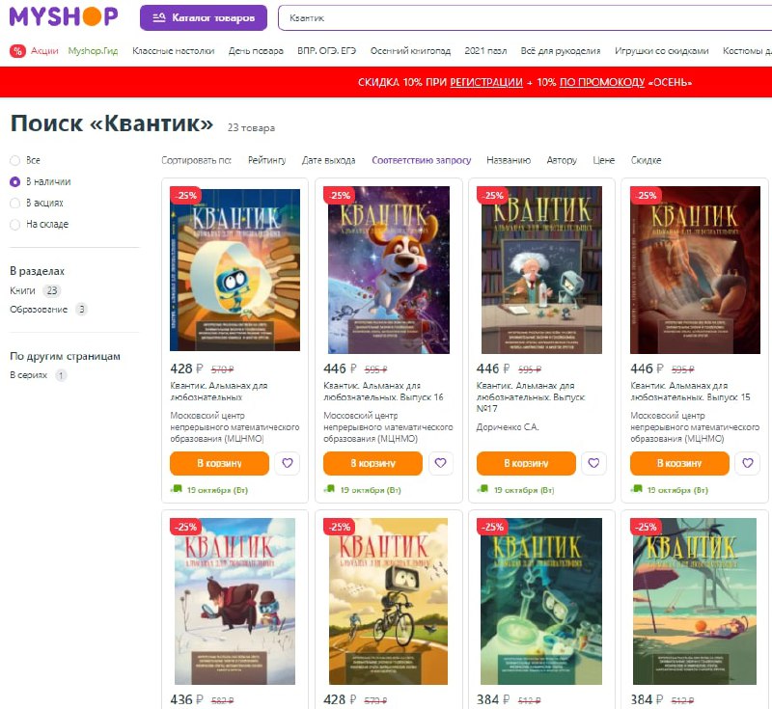Click heart icon for Выпуск 15 book
This screenshot has height=709, width=772.
[x=747, y=463]
